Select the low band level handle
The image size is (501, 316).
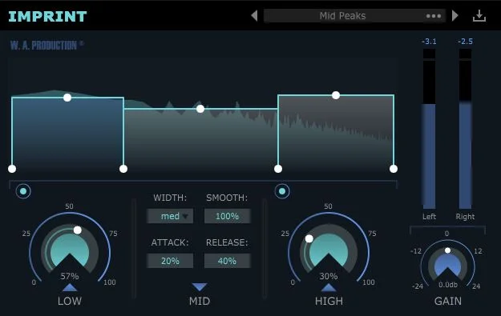coord(67,98)
